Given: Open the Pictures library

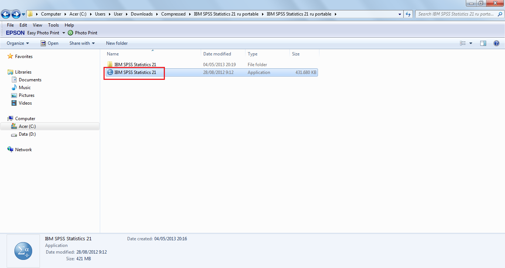Looking at the screenshot, I should [x=27, y=95].
